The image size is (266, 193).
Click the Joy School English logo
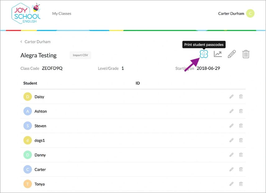tap(26, 14)
